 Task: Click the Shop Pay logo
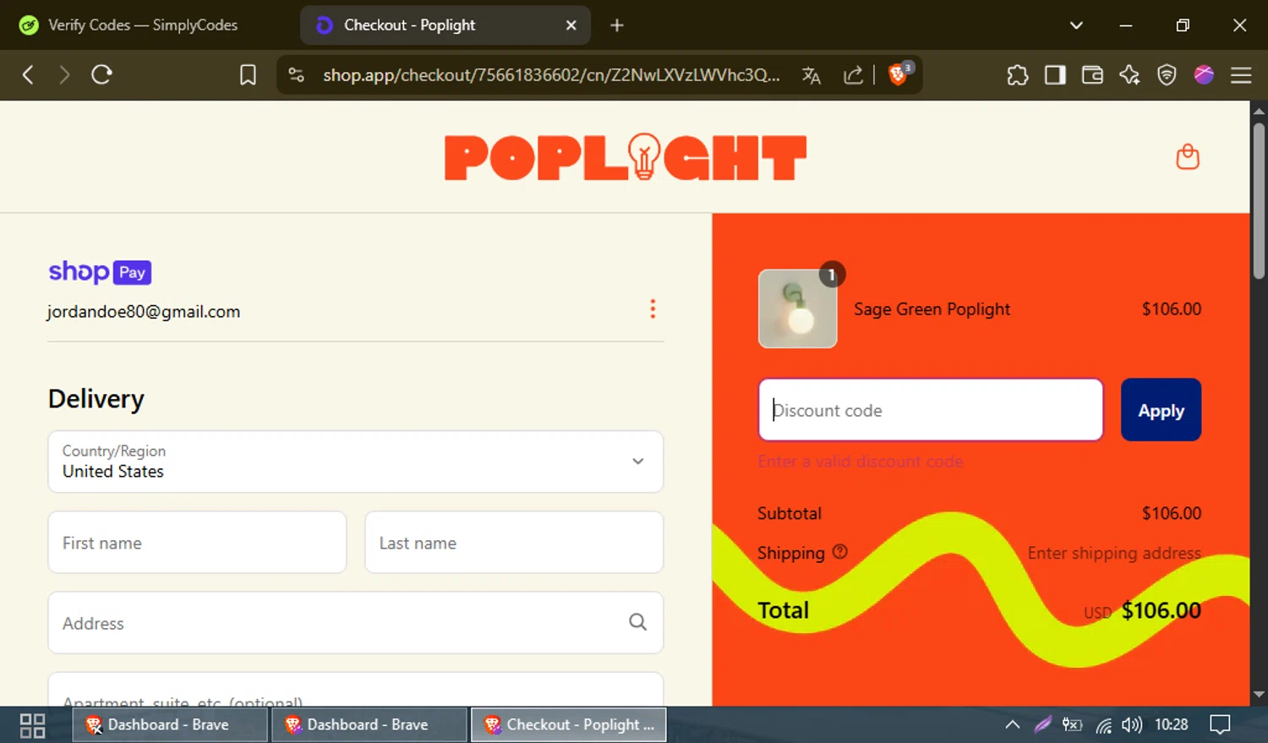pos(100,272)
